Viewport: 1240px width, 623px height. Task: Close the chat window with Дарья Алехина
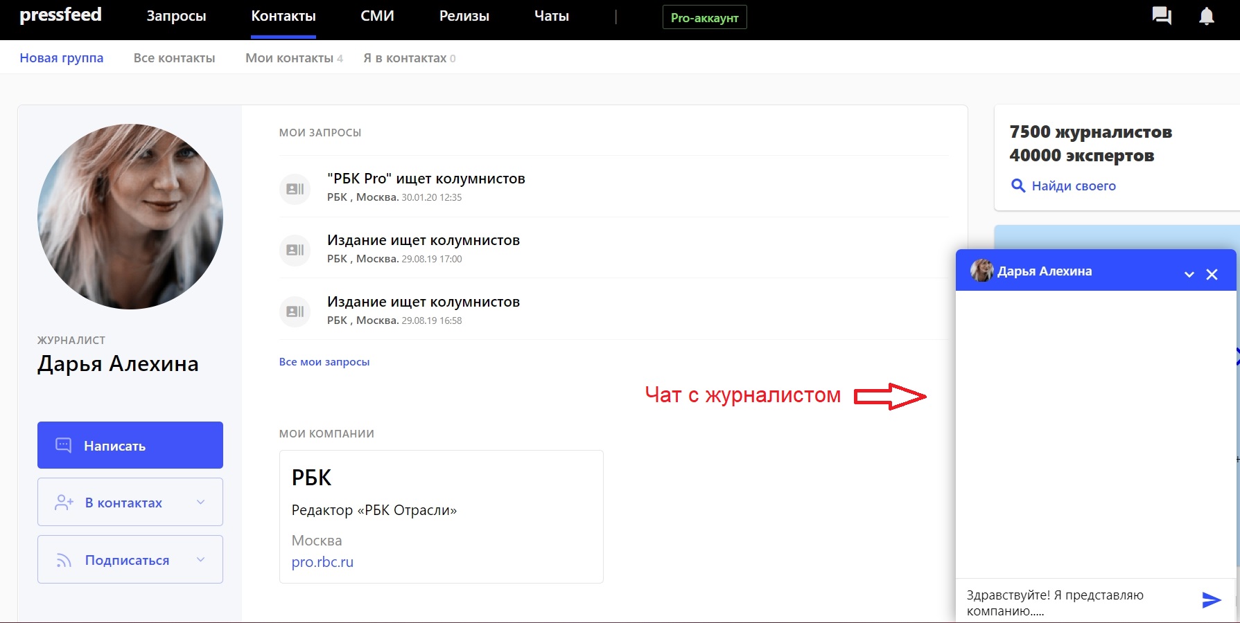1212,275
